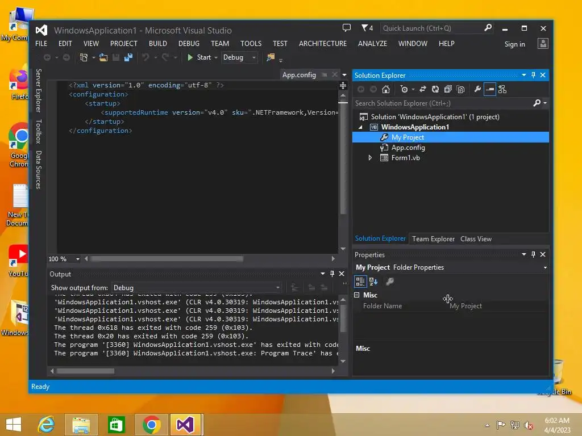The height and width of the screenshot is (436, 582).
Task: Toggle Show All Files in Solution Explorer
Action: click(460, 89)
